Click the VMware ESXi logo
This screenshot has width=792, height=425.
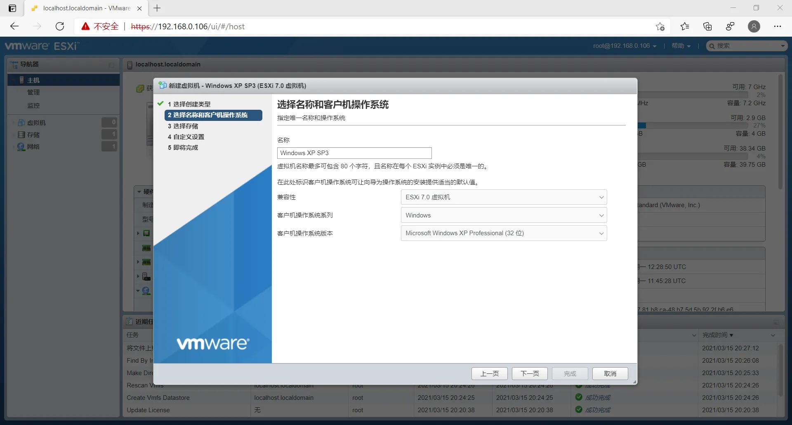tap(41, 46)
